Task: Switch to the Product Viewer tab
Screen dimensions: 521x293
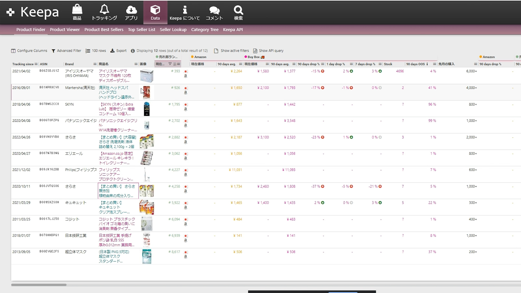Action: point(65,30)
